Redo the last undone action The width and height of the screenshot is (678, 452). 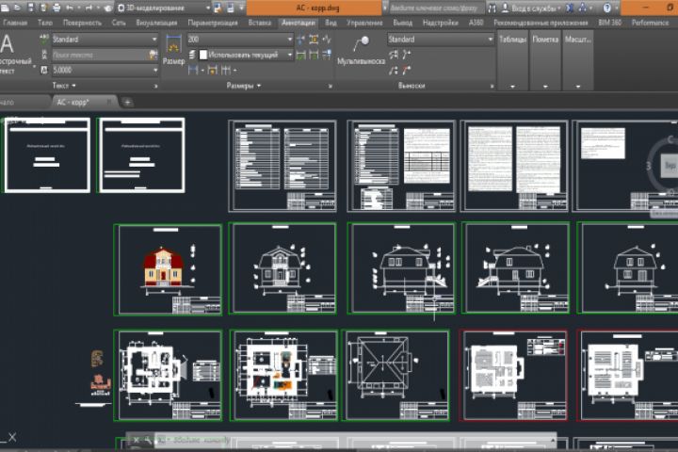[89, 8]
